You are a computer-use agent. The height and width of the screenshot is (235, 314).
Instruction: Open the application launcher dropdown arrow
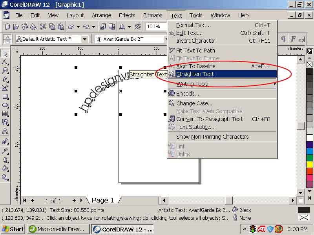click(130, 27)
